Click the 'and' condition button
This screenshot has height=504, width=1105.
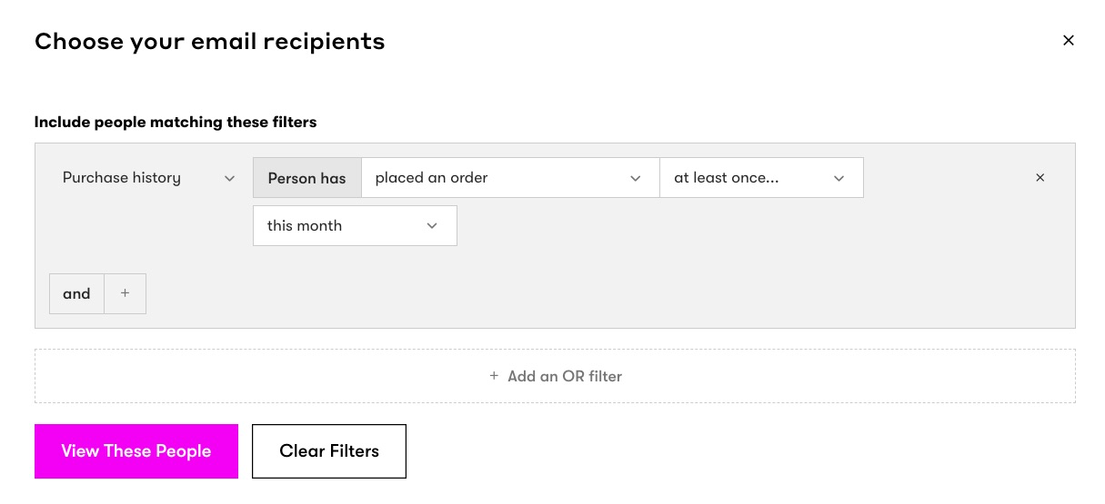point(76,293)
